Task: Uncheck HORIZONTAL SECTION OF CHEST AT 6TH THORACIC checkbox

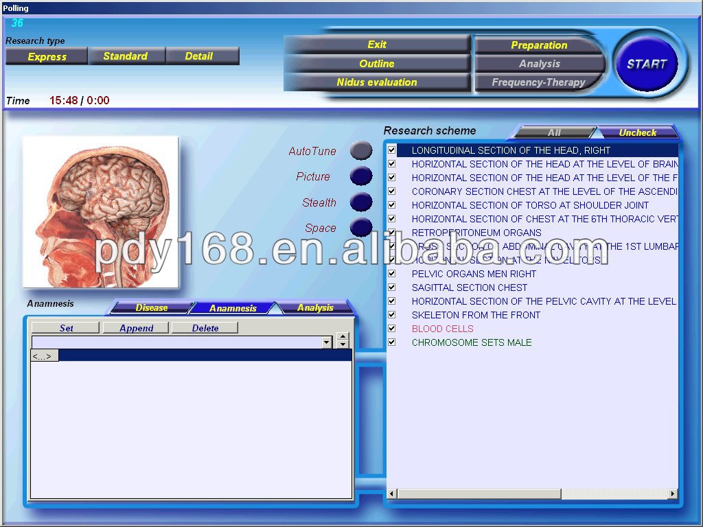Action: (x=391, y=219)
